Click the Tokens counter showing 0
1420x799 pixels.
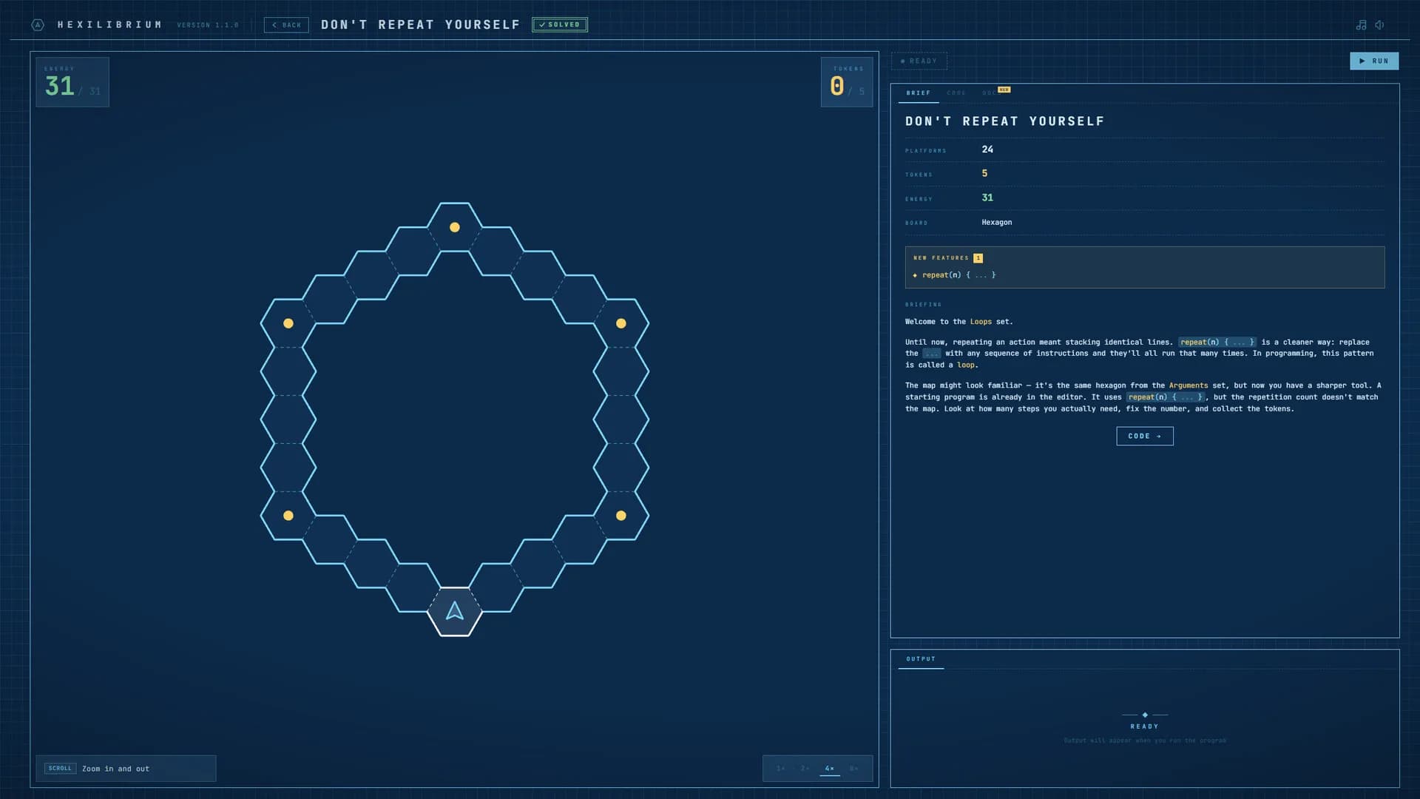click(x=847, y=82)
